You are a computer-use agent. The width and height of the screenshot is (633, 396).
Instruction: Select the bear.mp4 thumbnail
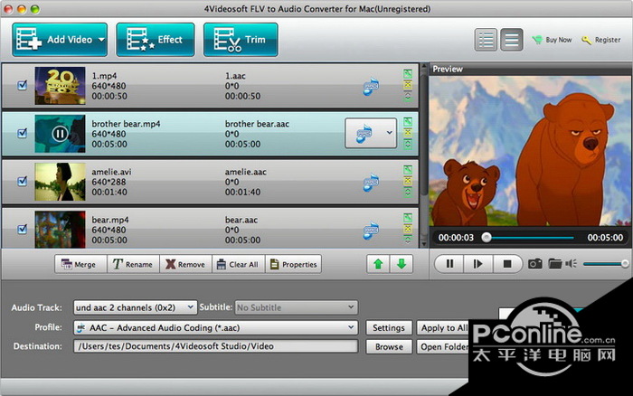tap(61, 230)
